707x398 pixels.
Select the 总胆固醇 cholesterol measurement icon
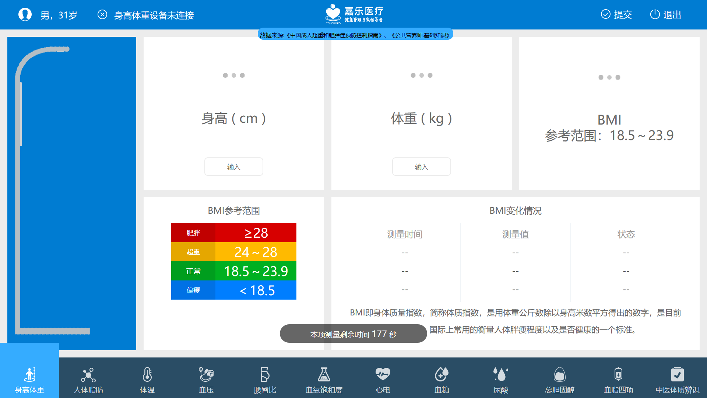[x=559, y=378]
